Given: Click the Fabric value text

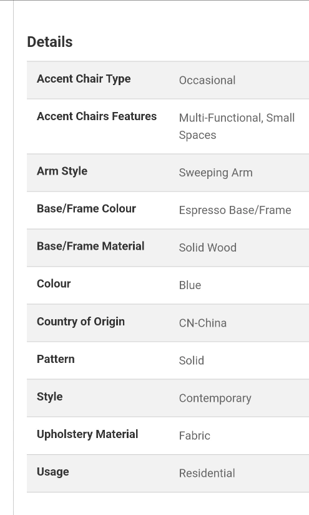Looking at the screenshot, I should point(195,436).
